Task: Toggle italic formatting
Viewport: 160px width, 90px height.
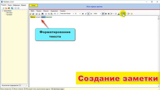Action: [x=85, y=14]
